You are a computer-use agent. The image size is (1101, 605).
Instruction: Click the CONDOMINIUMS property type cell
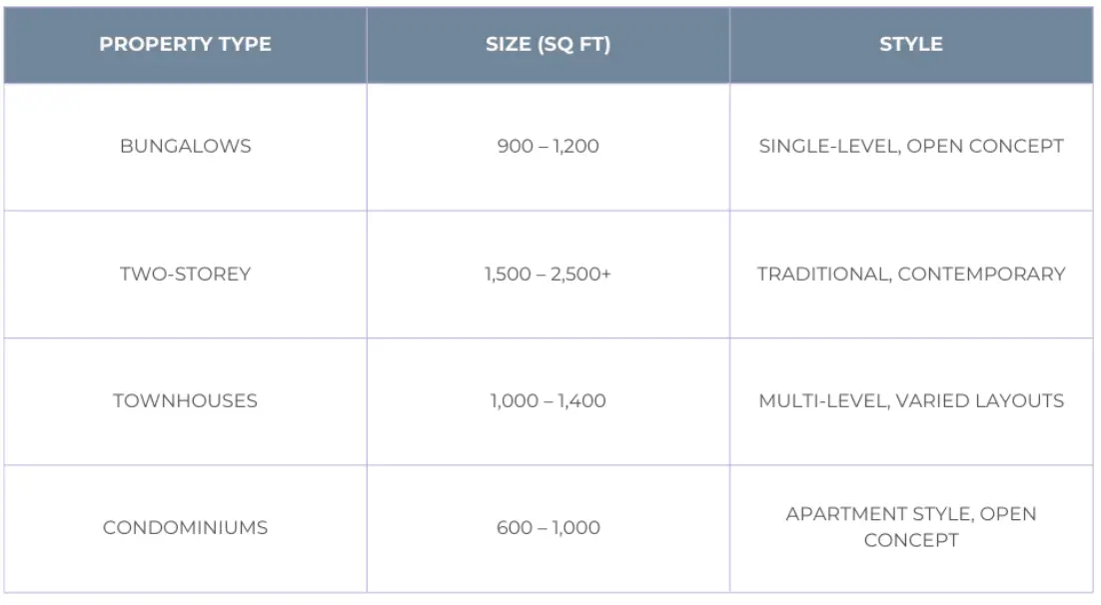pyautogui.click(x=185, y=527)
